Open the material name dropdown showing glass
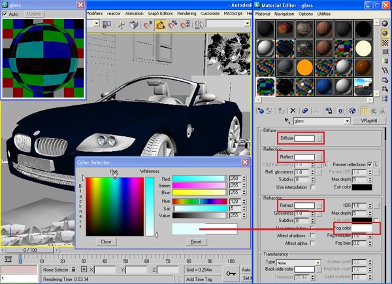 point(348,121)
